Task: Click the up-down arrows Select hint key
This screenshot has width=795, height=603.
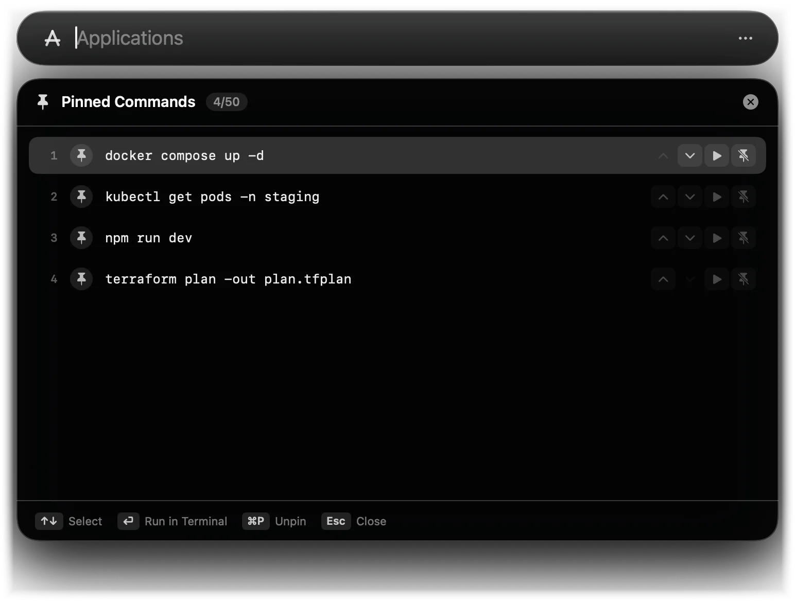Action: point(49,521)
